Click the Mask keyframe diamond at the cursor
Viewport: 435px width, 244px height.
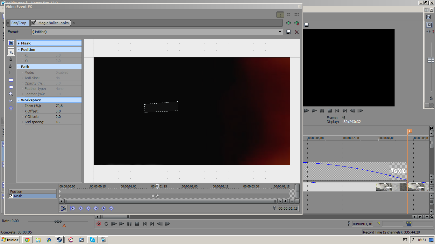point(157,196)
